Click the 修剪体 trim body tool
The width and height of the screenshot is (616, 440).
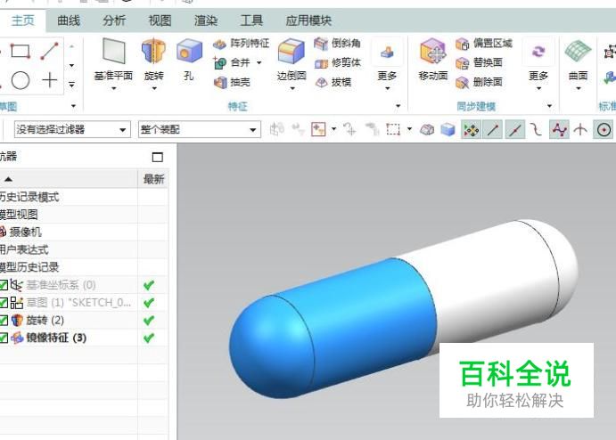tap(338, 62)
